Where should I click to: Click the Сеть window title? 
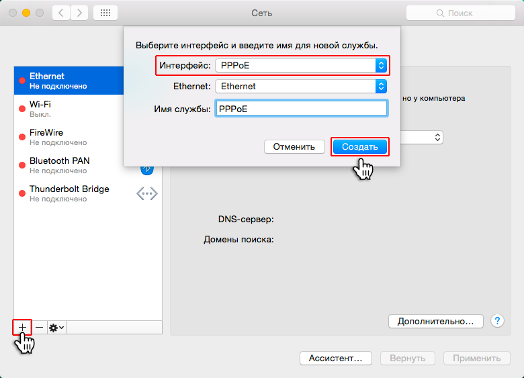[x=262, y=13]
